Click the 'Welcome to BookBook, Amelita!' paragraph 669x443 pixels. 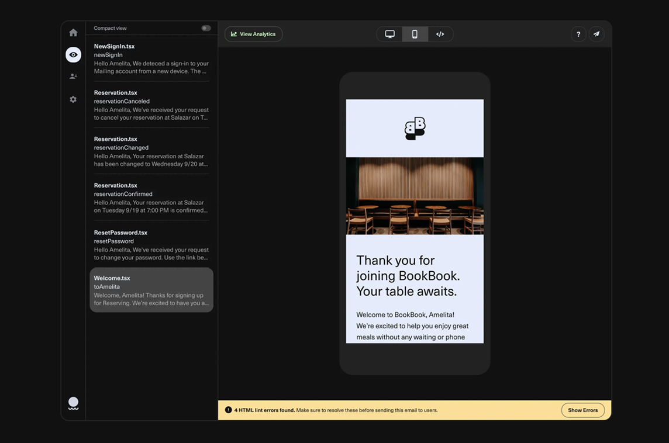coord(412,326)
